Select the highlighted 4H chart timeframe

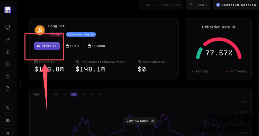point(74,94)
